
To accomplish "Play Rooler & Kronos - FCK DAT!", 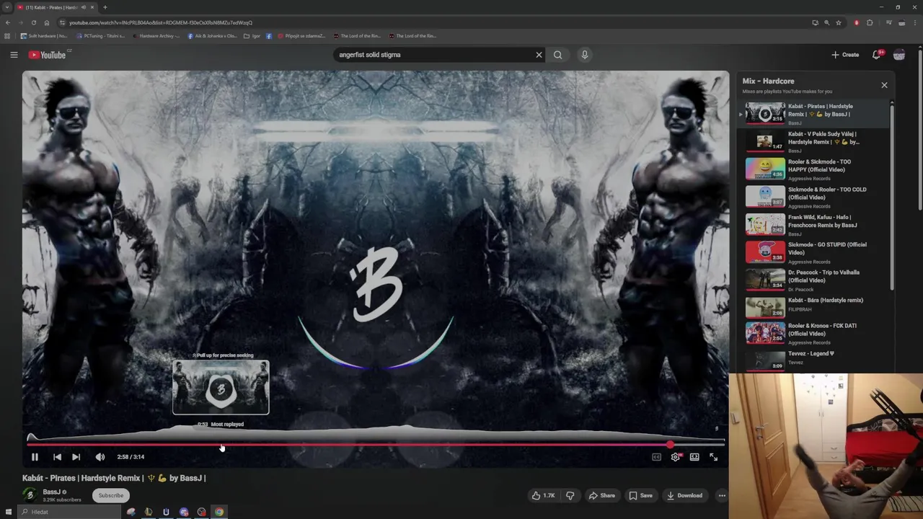I will [814, 333].
